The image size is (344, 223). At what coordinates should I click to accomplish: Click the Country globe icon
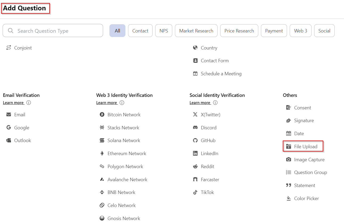[x=195, y=48]
